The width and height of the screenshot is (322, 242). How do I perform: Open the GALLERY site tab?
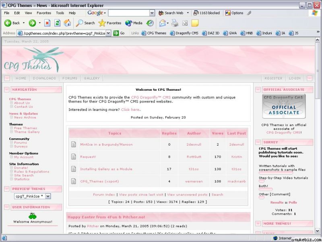pos(92,78)
